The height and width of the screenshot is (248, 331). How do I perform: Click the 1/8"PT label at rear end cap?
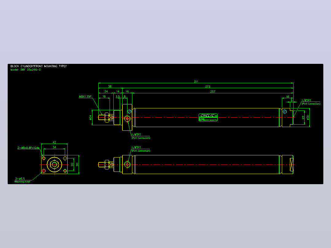tap(306, 100)
